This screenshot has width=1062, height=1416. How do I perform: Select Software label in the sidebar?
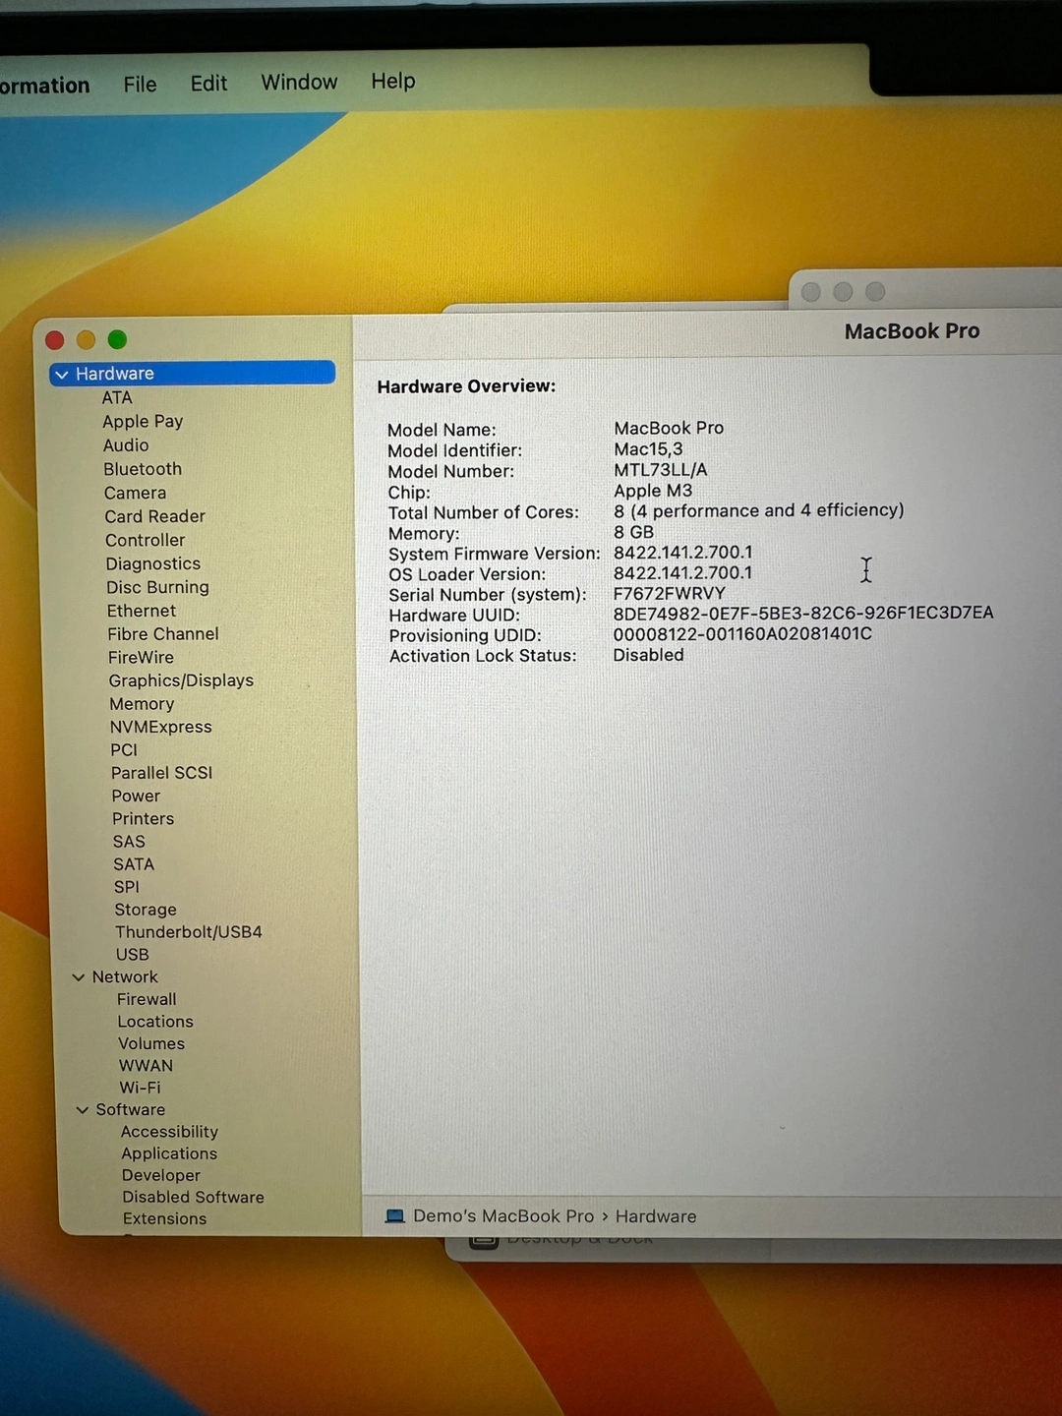click(x=130, y=1110)
